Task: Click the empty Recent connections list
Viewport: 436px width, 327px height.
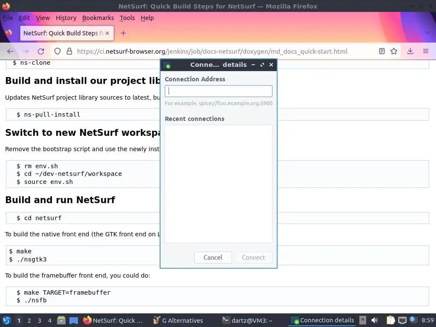Action: pyautogui.click(x=218, y=184)
